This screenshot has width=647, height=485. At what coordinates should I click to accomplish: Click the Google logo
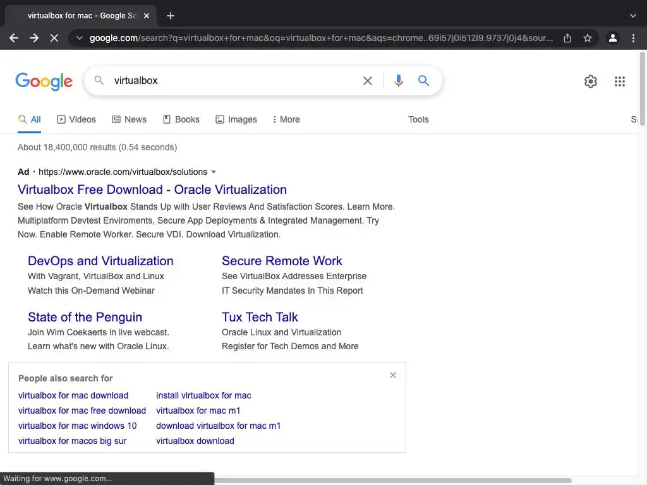44,81
